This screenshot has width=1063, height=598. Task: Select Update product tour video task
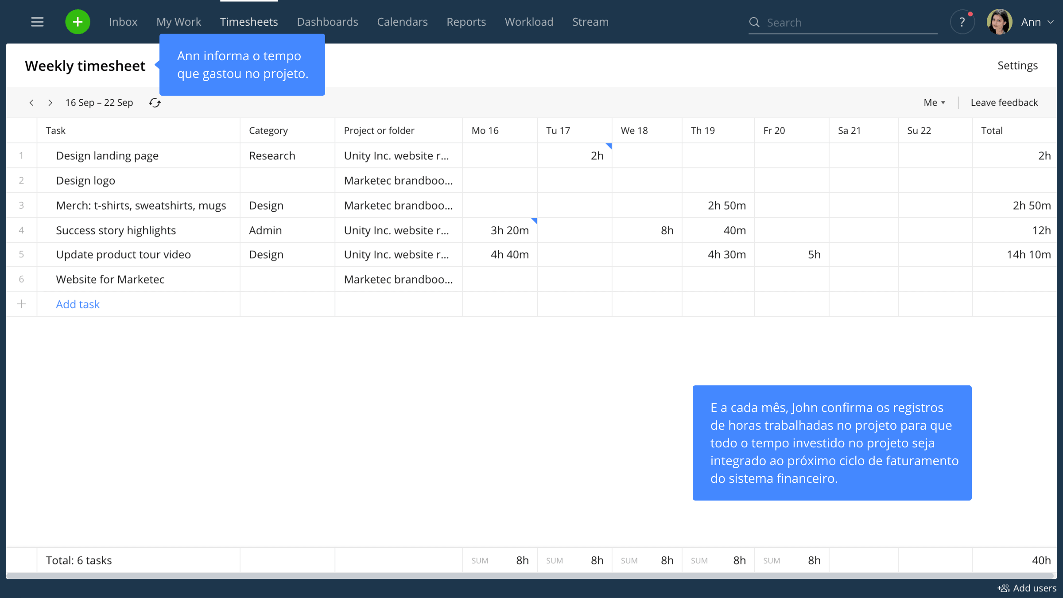pos(123,254)
